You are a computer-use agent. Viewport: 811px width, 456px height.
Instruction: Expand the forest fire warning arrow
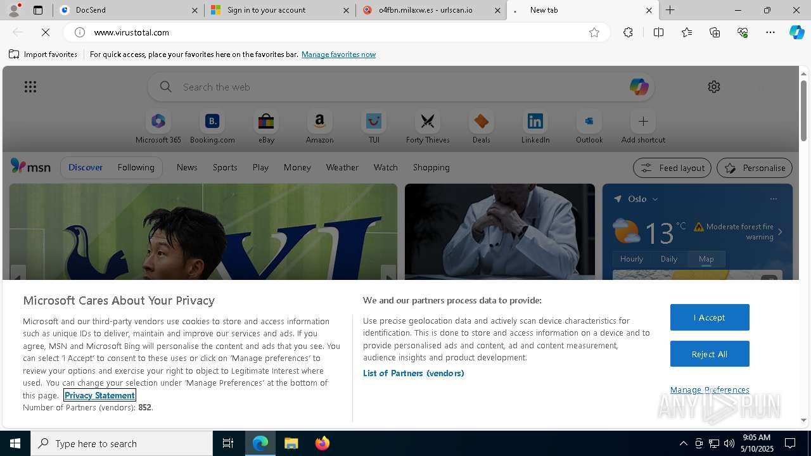point(780,232)
